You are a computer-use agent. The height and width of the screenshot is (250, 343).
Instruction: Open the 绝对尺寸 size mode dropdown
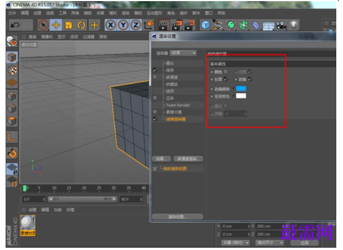[269, 243]
